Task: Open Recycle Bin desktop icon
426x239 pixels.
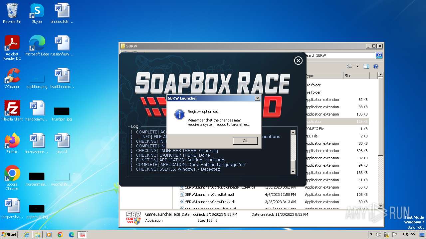Action: (x=12, y=14)
